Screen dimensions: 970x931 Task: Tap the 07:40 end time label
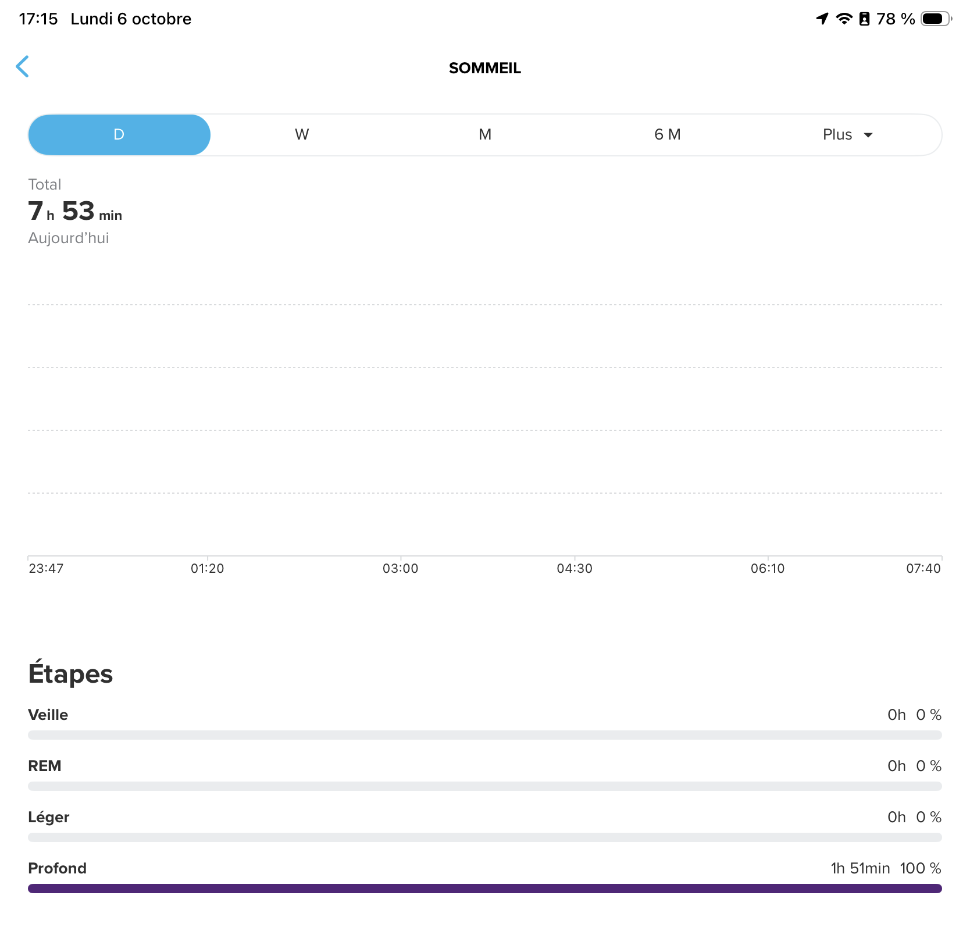(923, 569)
